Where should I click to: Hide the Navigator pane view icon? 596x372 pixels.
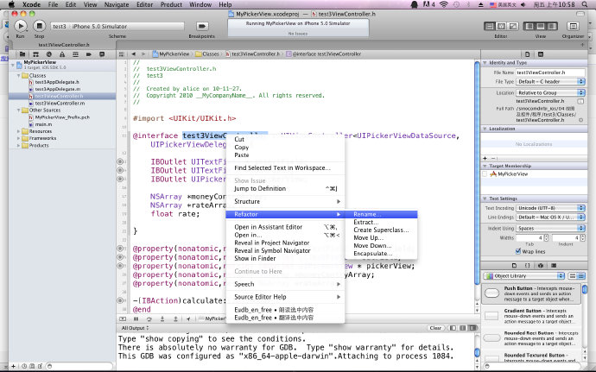coord(529,26)
